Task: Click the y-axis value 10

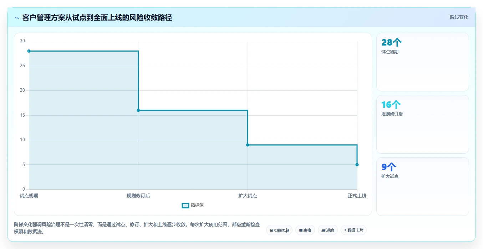Action: click(22, 140)
